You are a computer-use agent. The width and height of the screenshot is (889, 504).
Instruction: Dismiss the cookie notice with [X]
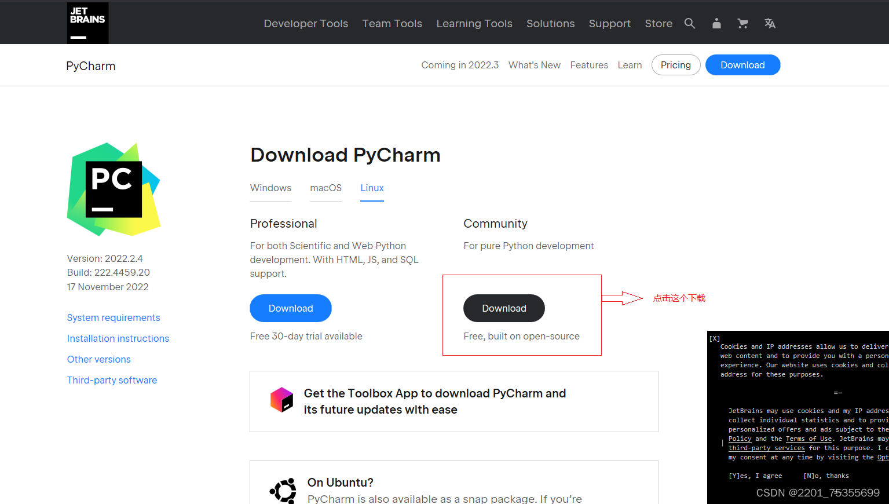pos(715,338)
